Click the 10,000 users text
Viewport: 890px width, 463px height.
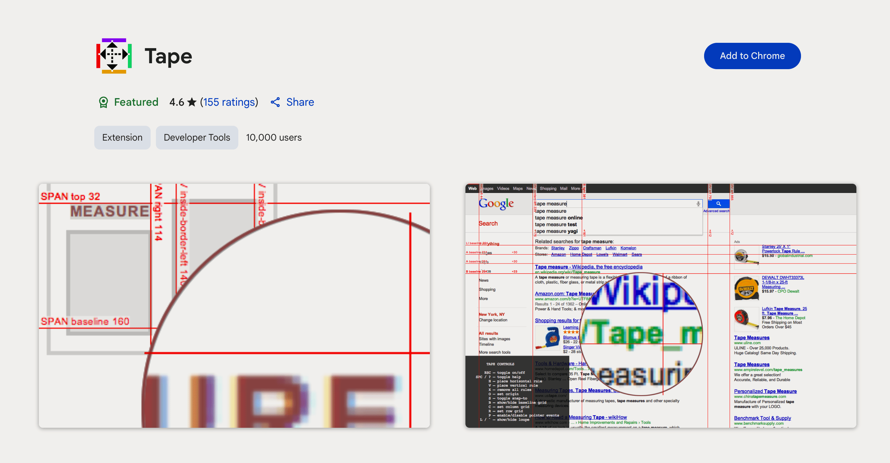tap(274, 137)
